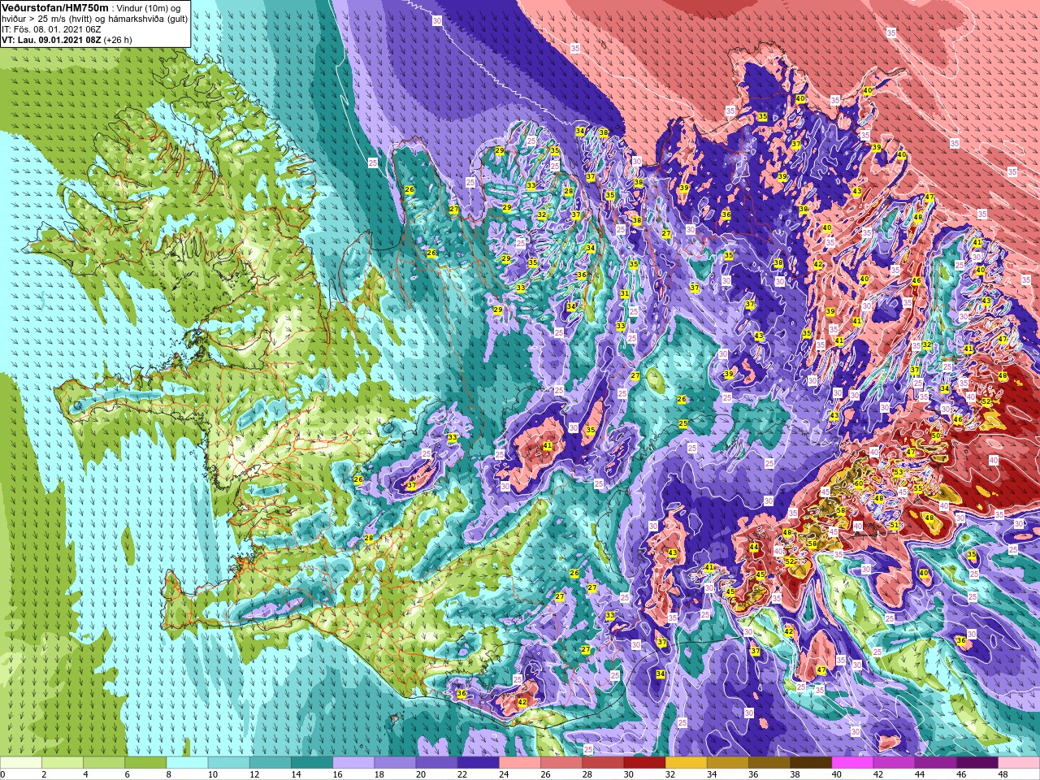Select the '40' legend scale label
1040x780 pixels.
coord(837,774)
